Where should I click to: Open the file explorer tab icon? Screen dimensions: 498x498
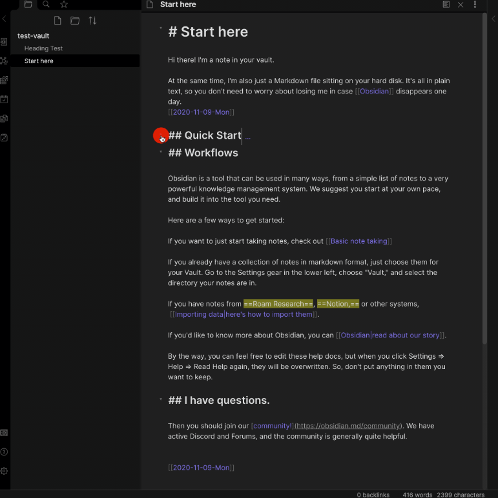28,4
